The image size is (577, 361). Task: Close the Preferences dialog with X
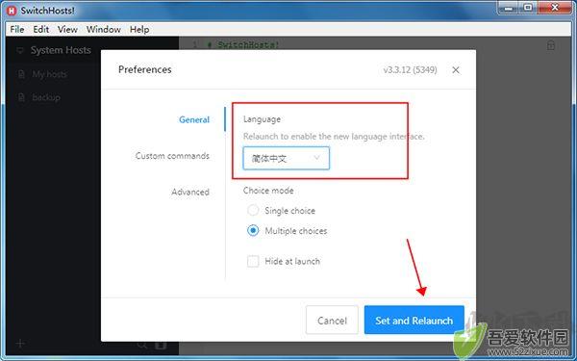[456, 70]
